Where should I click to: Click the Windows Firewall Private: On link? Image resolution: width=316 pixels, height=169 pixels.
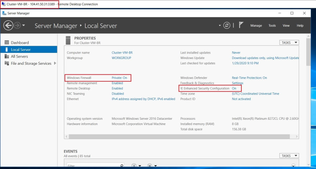coord(119,78)
